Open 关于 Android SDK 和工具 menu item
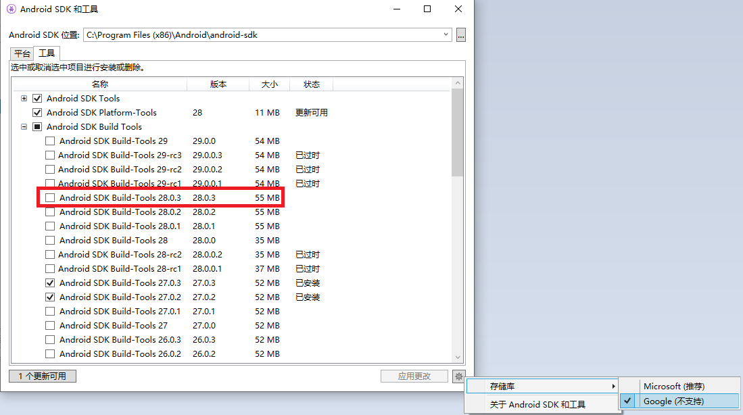 pyautogui.click(x=542, y=405)
